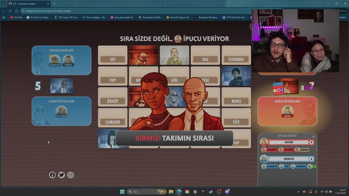Click Oktad avatar in Saha Ajanları

tap(68, 60)
